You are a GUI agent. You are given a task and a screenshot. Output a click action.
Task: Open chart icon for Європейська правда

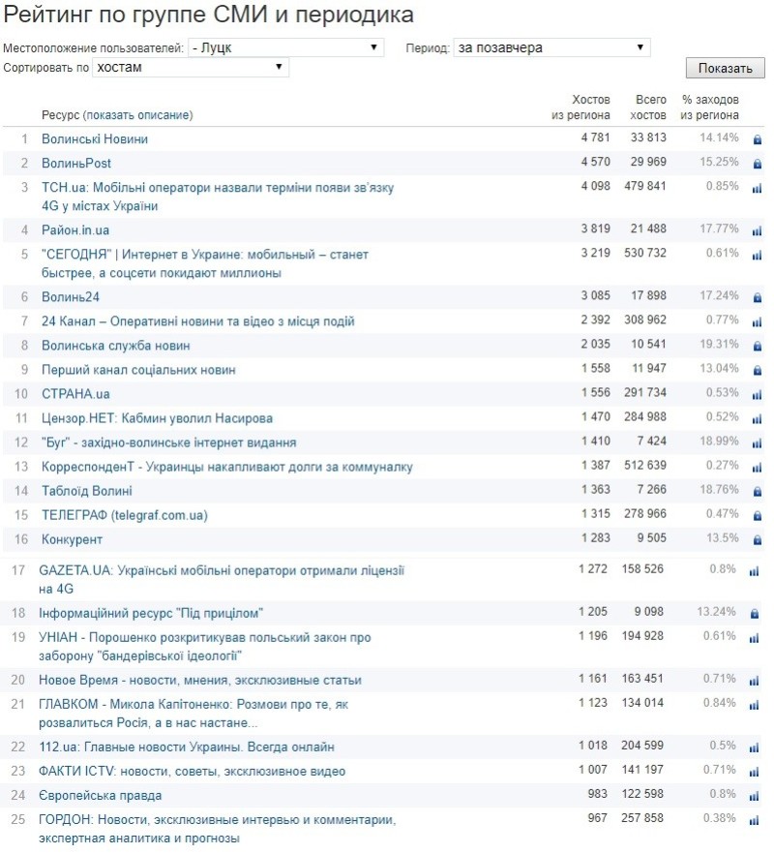click(x=755, y=796)
